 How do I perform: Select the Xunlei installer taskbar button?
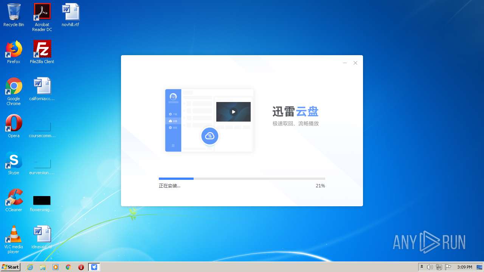click(x=94, y=267)
